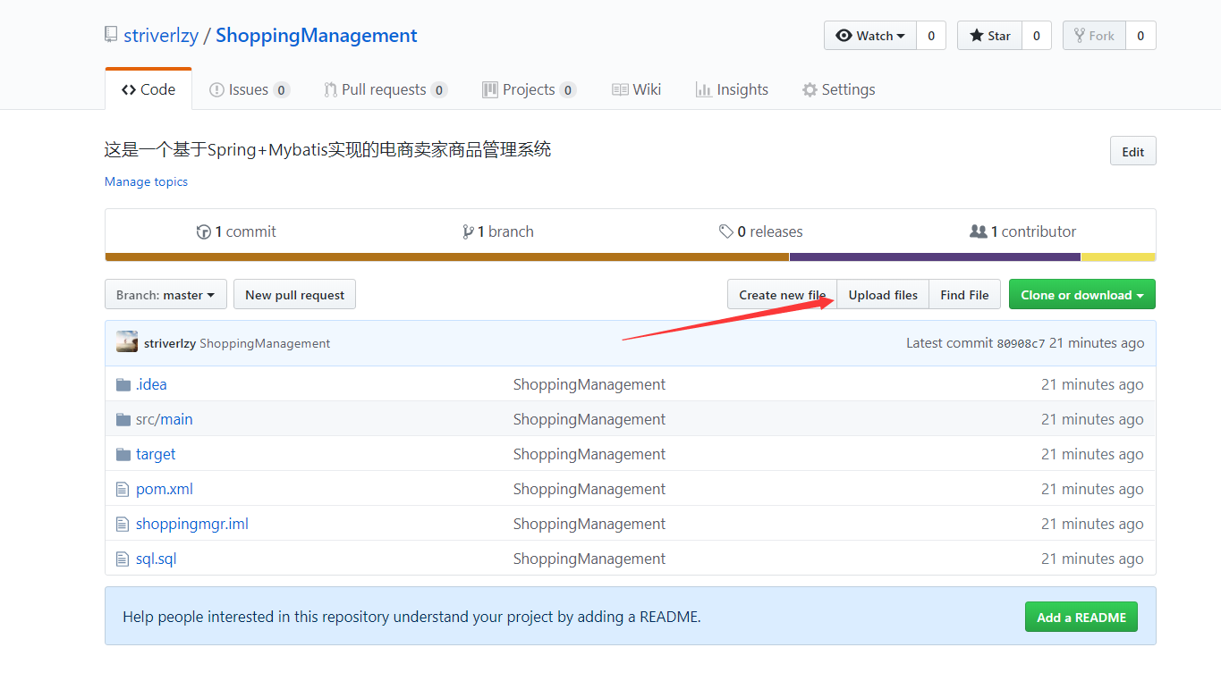
Task: Click the repository book icon beside striverlzy
Action: click(x=111, y=35)
